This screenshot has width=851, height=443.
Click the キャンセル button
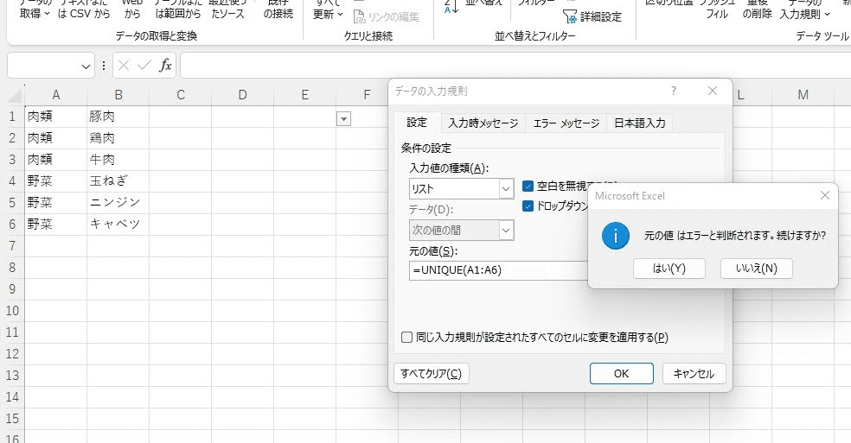(x=694, y=374)
